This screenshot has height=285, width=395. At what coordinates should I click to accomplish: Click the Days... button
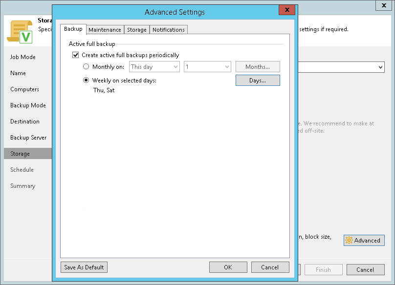pyautogui.click(x=258, y=81)
